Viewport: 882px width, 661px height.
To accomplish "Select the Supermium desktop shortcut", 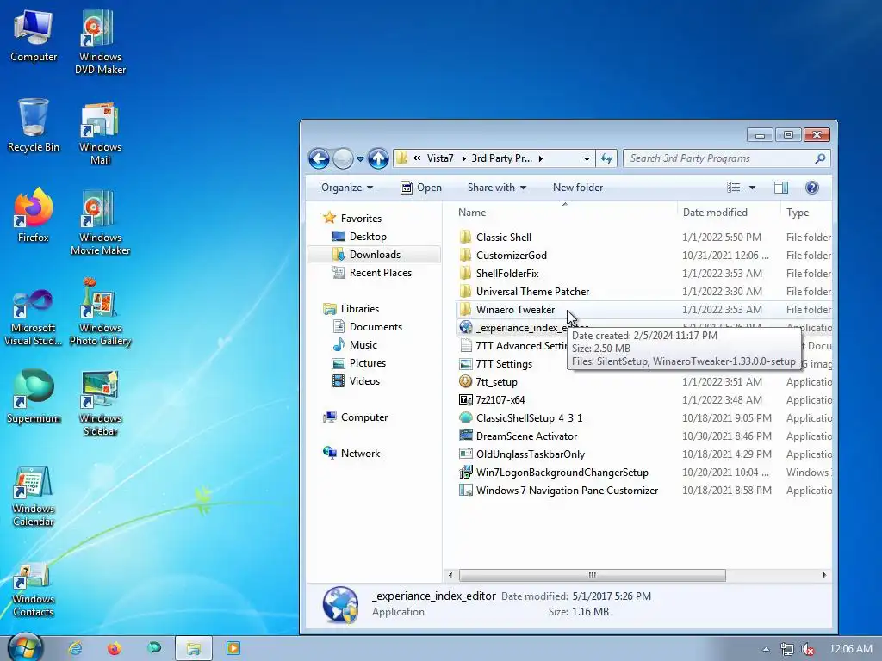I will point(34,396).
